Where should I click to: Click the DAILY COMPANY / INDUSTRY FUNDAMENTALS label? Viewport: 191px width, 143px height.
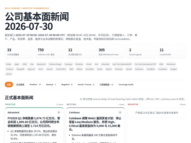[x=27, y=8]
